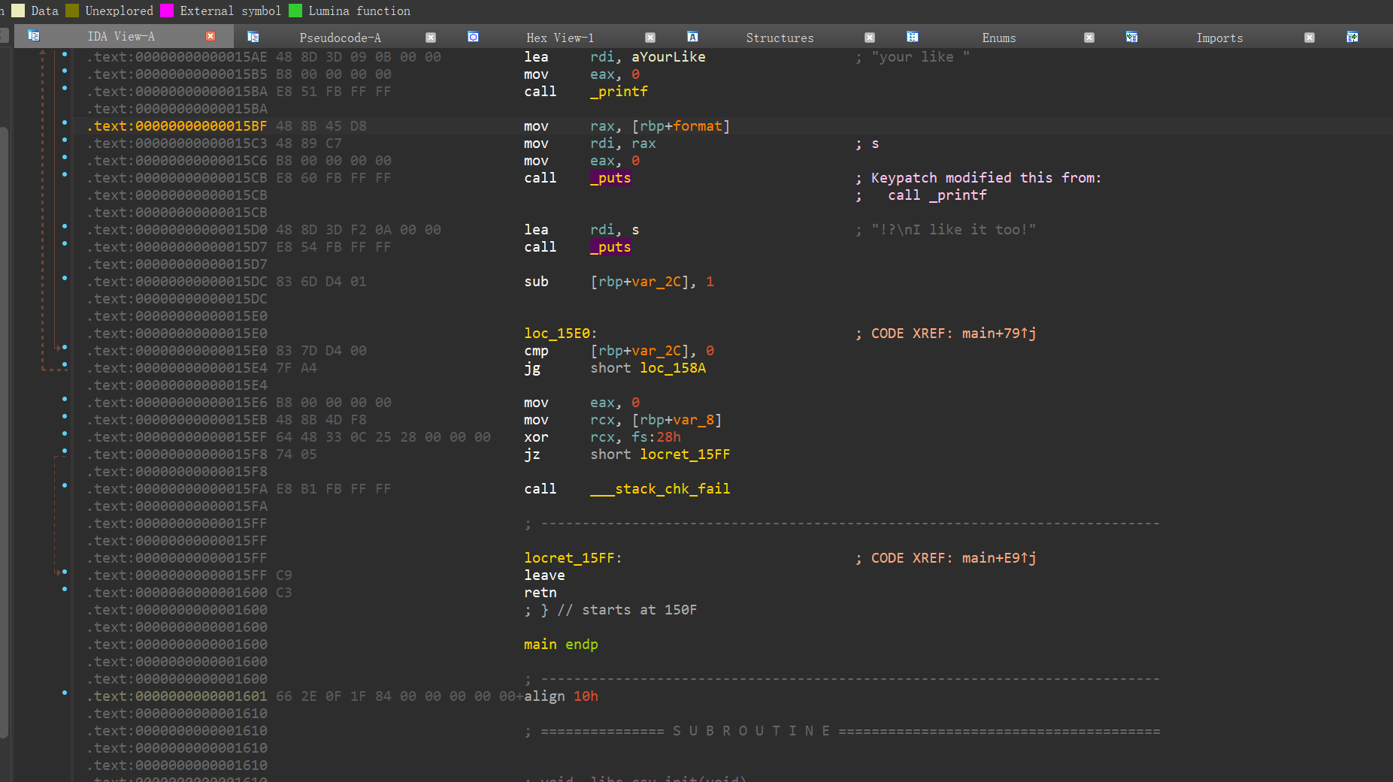This screenshot has width=1393, height=782.
Task: Click the Lumina function green swatch
Action: pos(295,11)
